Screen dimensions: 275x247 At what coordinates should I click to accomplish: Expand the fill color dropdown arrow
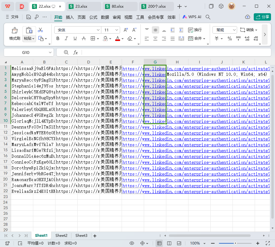(x=110, y=38)
